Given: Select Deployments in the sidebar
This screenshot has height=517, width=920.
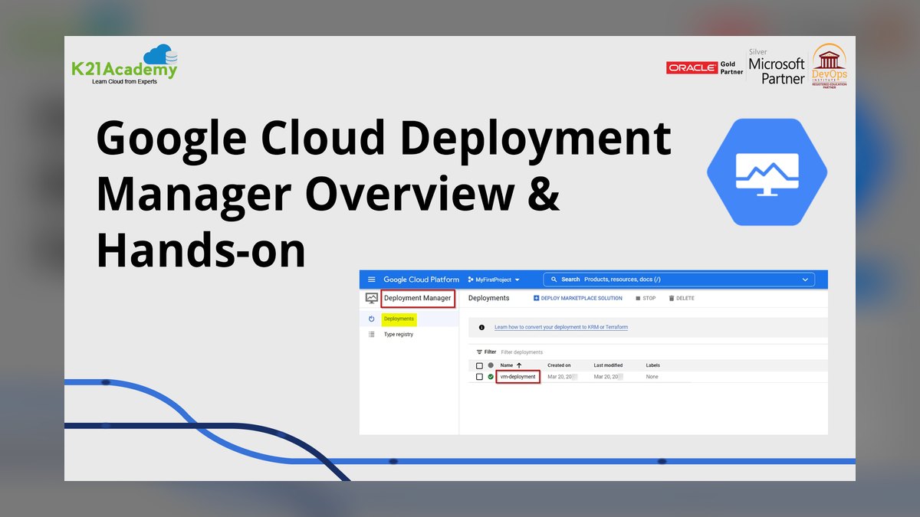Looking at the screenshot, I should click(x=399, y=319).
